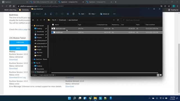Sort by Compressed size column header

(102, 25)
